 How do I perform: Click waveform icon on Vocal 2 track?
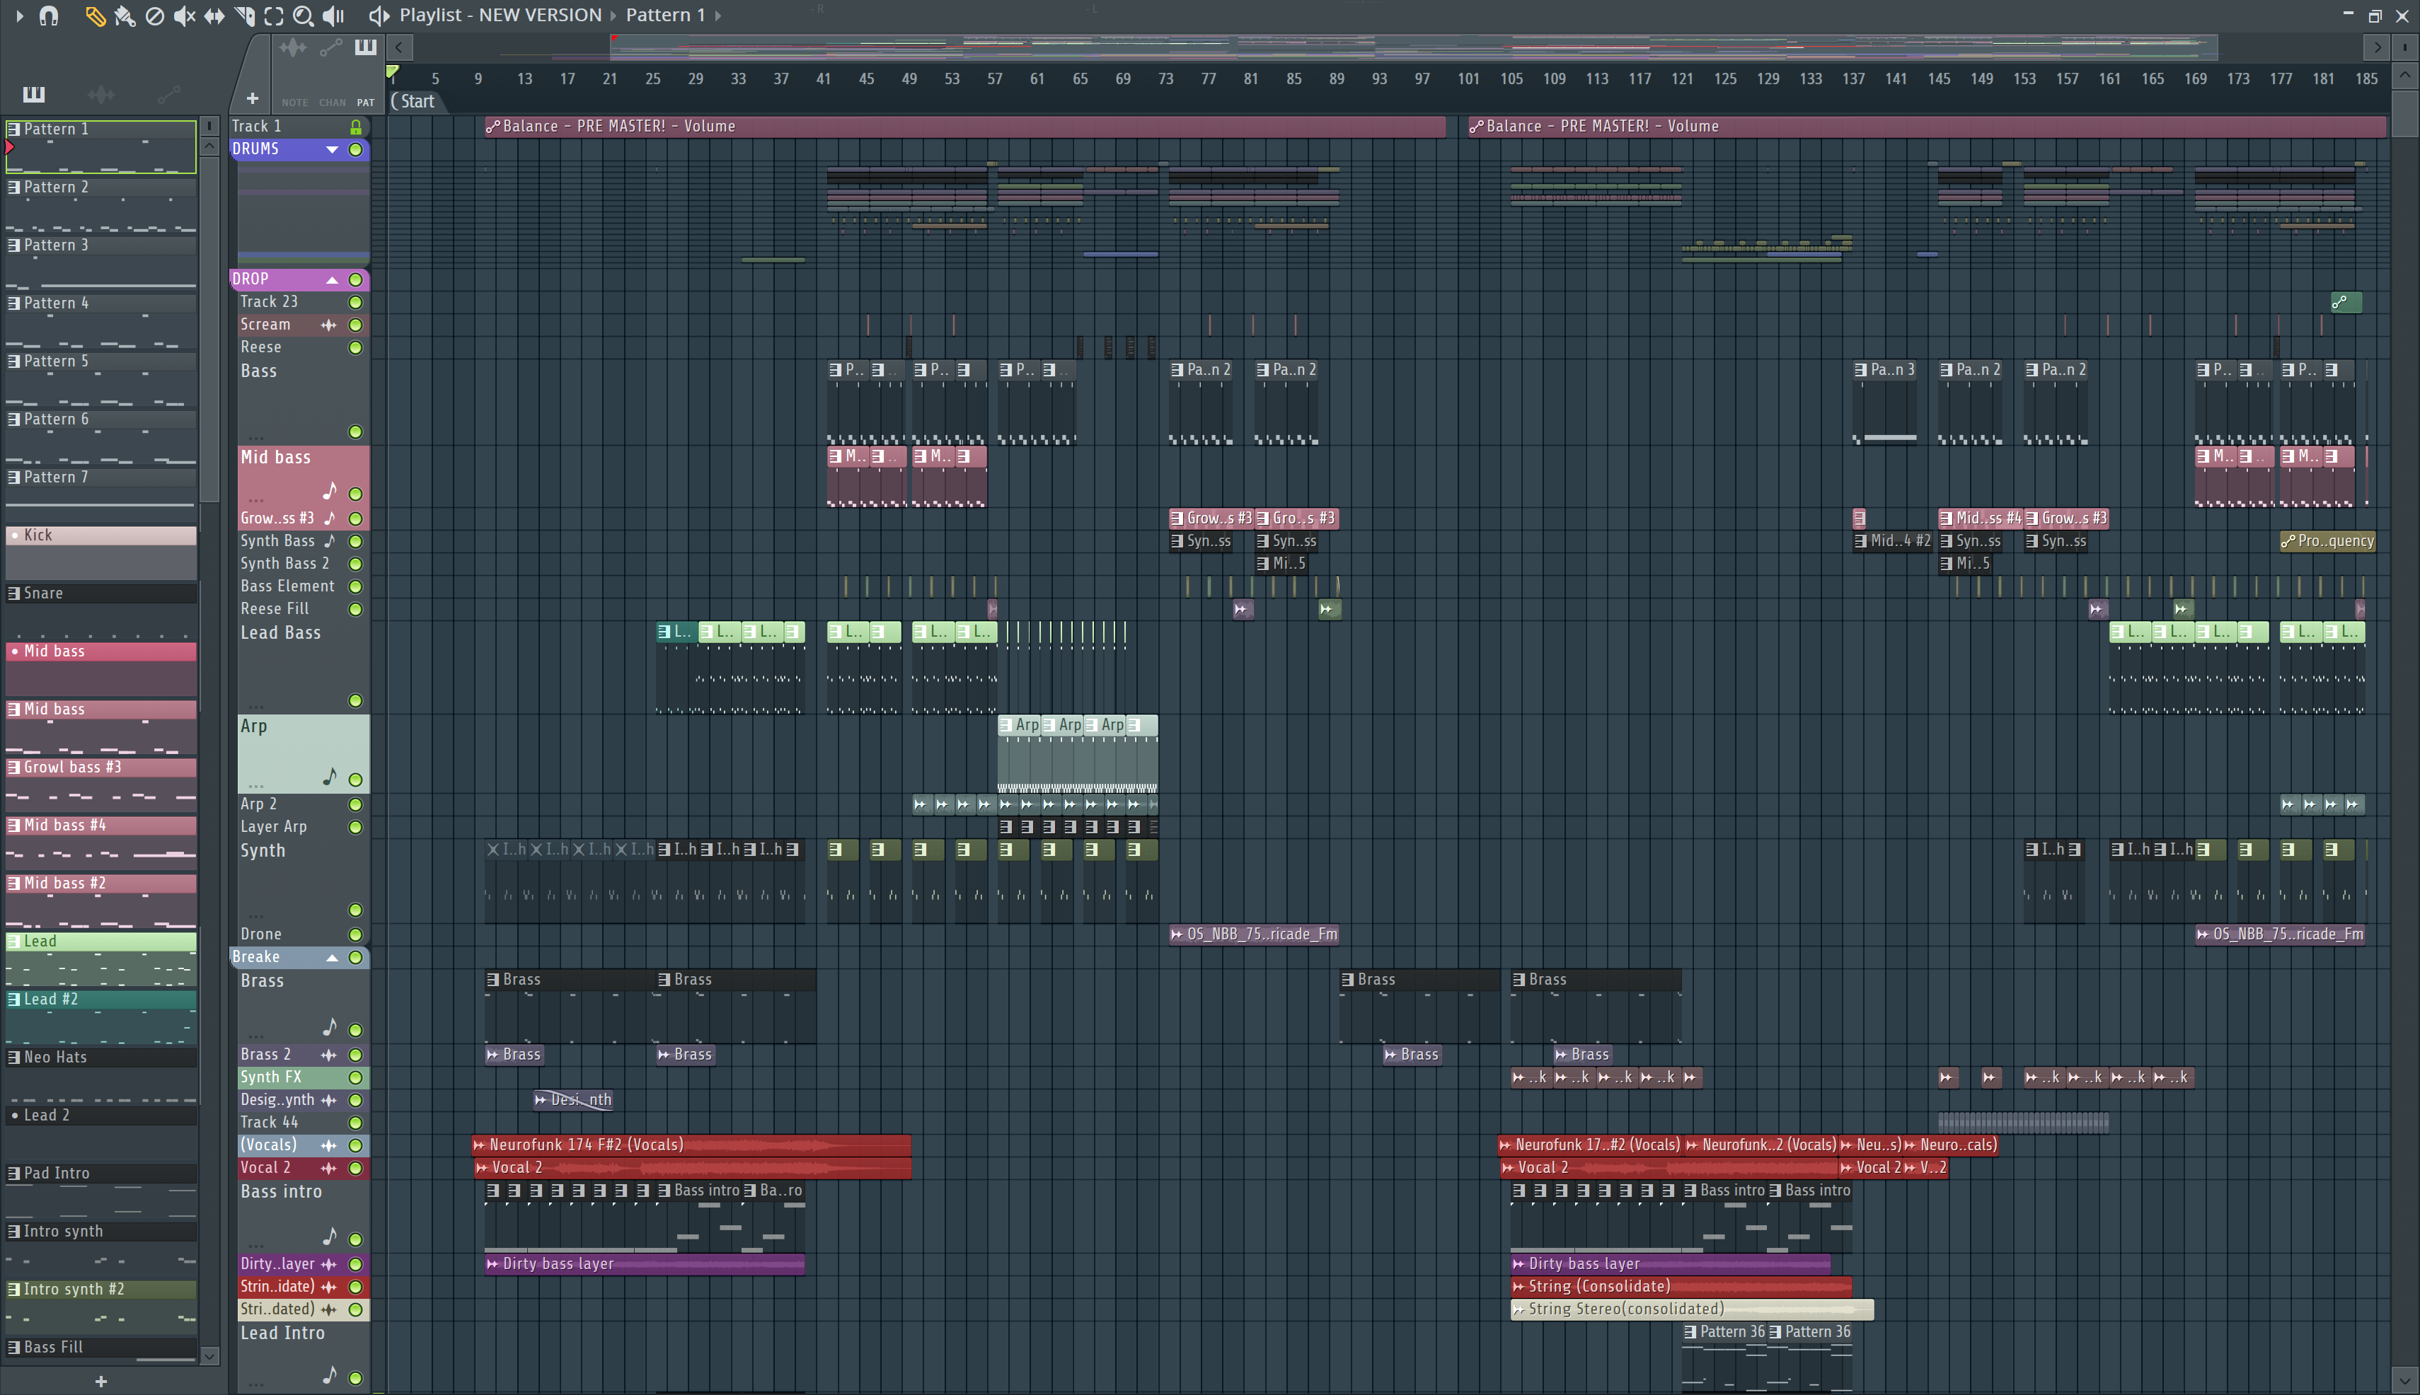329,1168
